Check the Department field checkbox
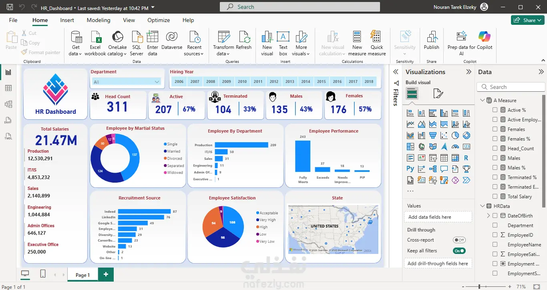This screenshot has width=547, height=290. 495,225
